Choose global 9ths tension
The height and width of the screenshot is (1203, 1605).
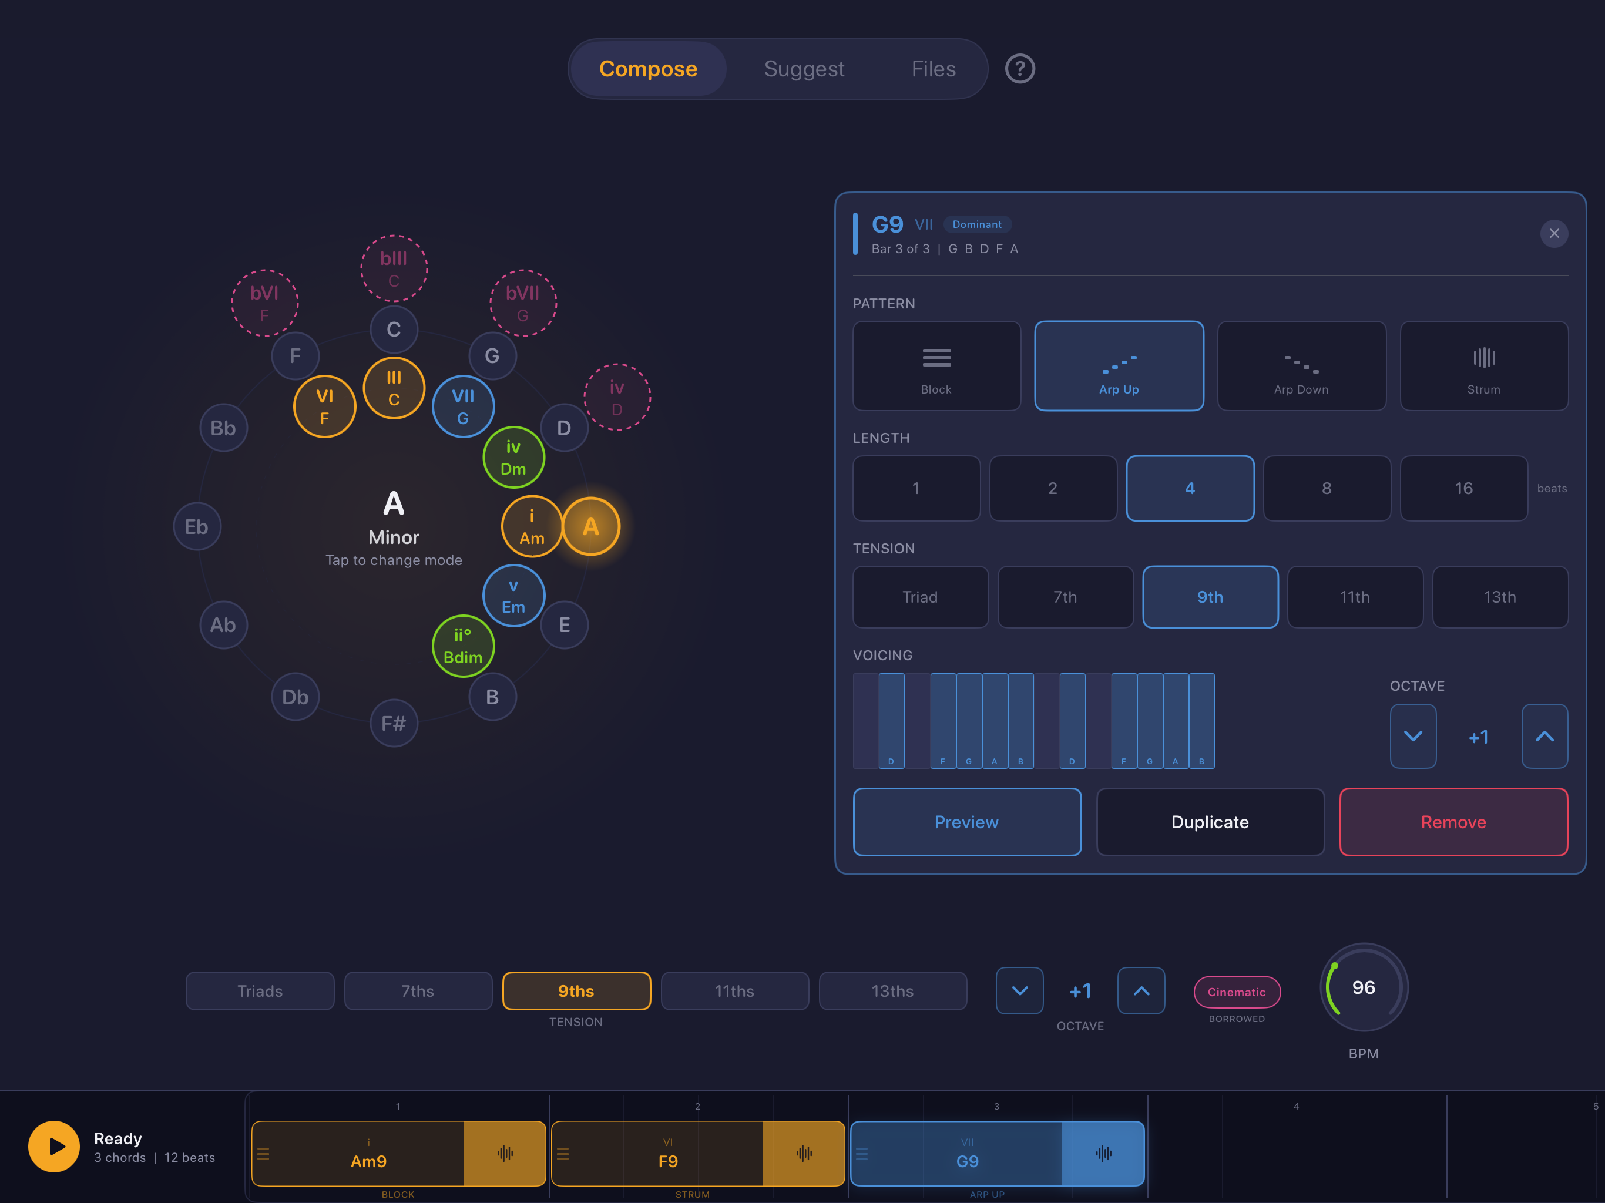(x=576, y=991)
